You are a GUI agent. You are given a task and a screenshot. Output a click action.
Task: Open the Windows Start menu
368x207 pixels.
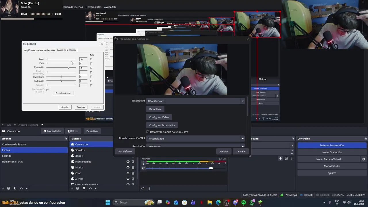click(108, 202)
